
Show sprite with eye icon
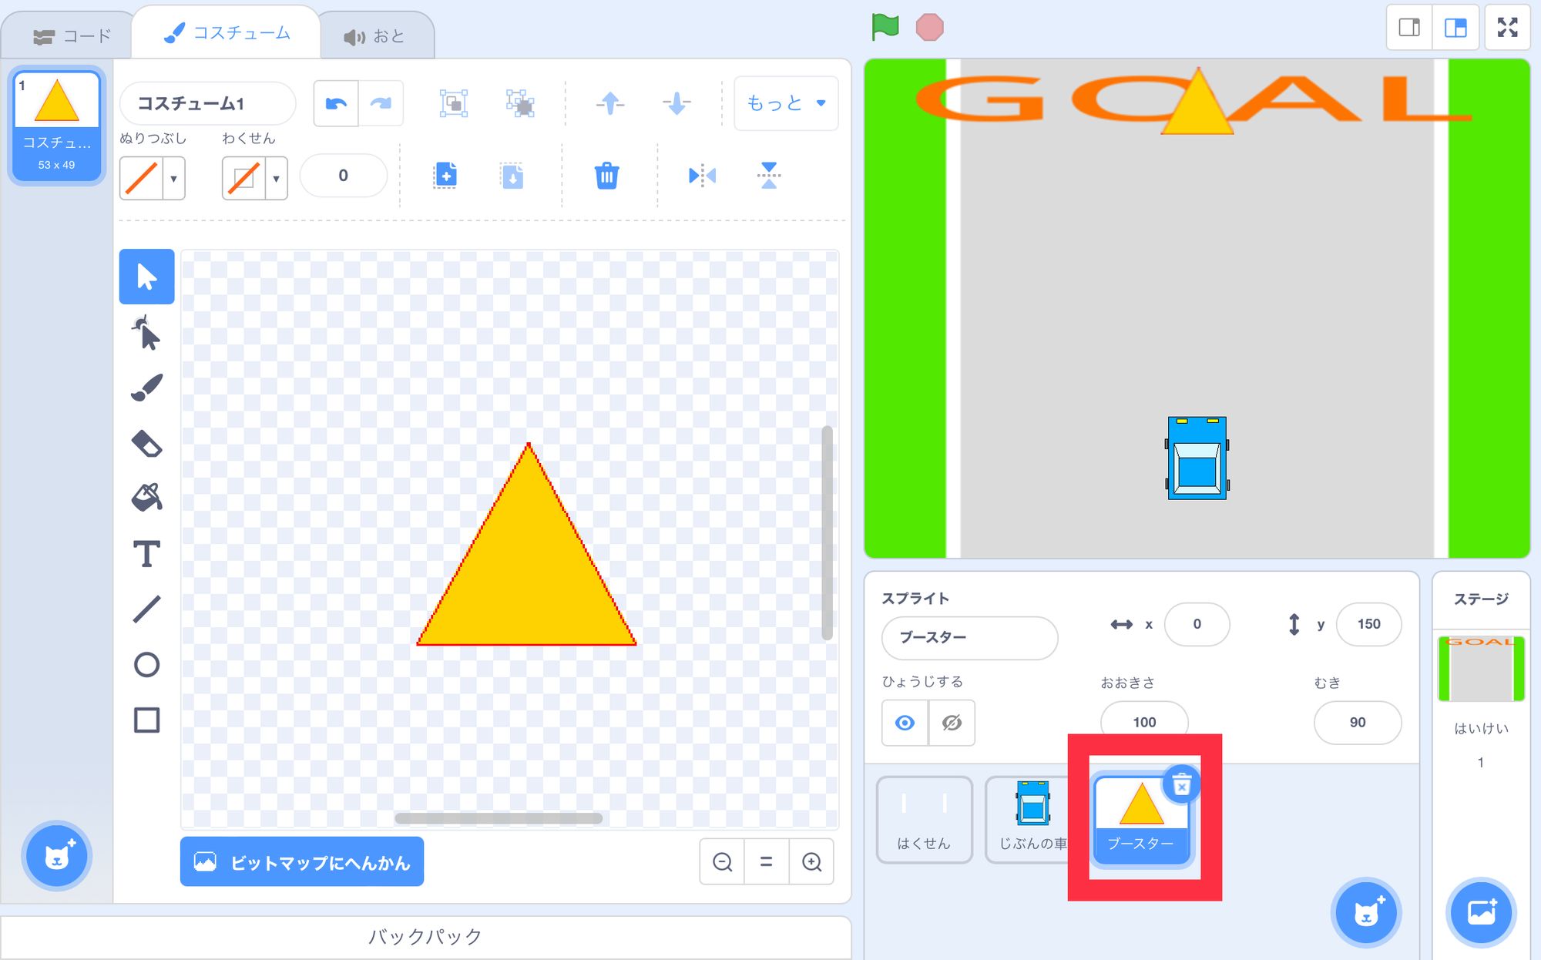(905, 723)
